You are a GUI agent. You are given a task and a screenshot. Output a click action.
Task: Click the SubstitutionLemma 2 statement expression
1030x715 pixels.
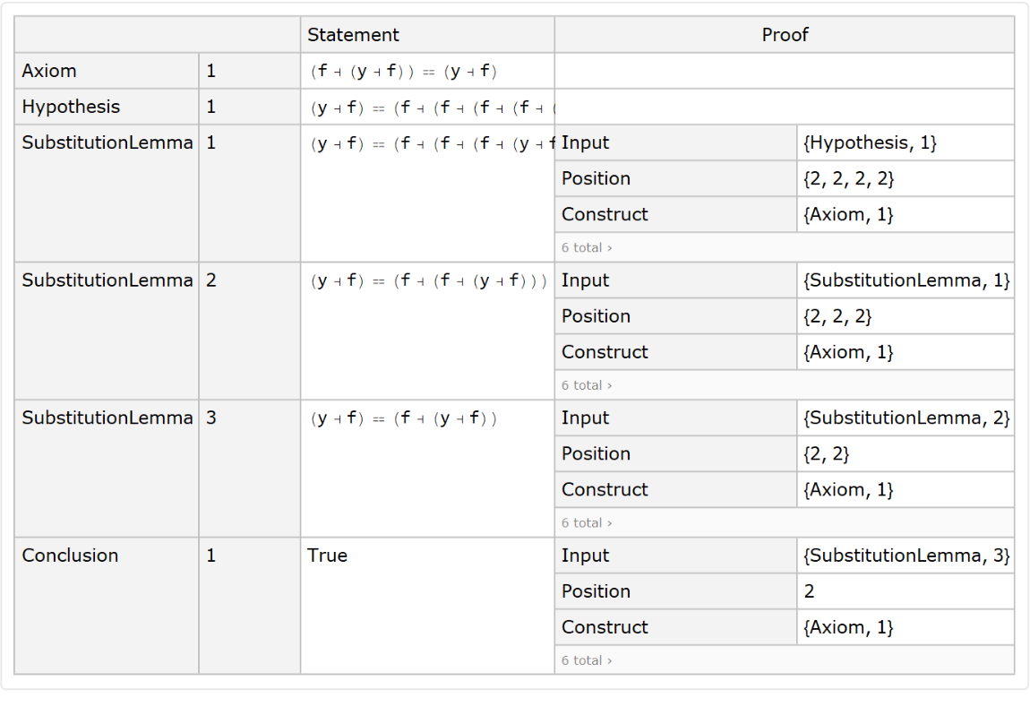[x=428, y=281]
